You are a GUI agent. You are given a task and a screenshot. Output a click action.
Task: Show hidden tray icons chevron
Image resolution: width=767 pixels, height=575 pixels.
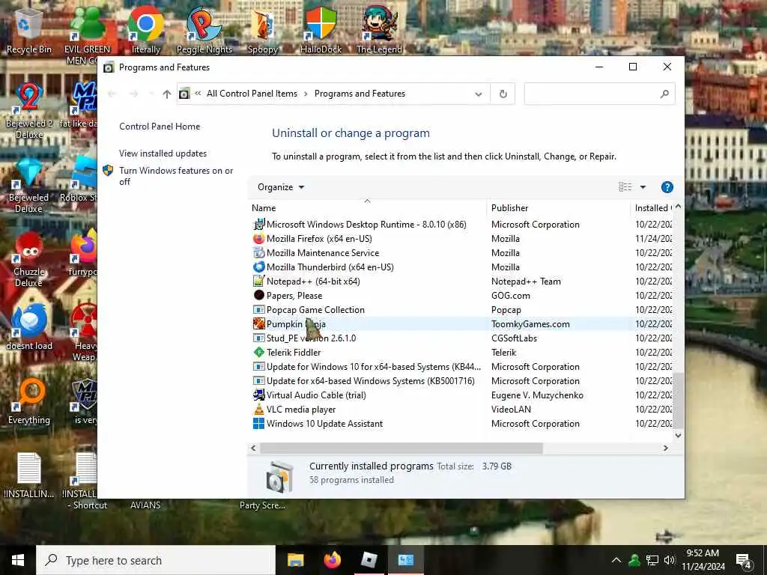pyautogui.click(x=616, y=560)
